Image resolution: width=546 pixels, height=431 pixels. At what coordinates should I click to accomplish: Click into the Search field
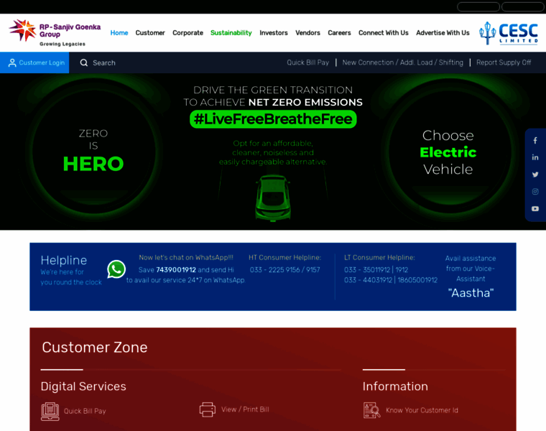pyautogui.click(x=104, y=62)
